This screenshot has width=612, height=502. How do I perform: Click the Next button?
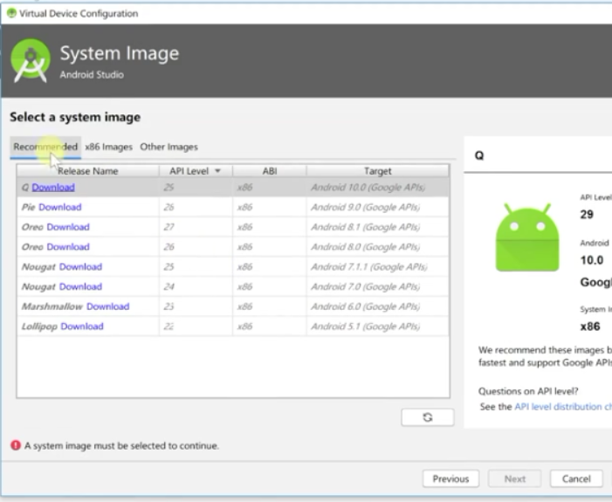[x=515, y=478]
